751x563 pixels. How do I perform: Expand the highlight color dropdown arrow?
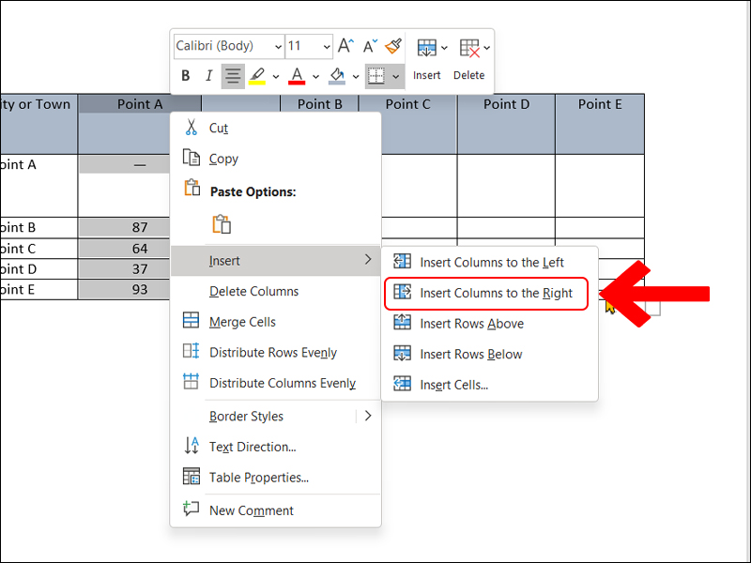coord(276,76)
